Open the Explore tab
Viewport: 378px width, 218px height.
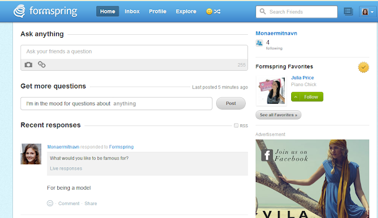click(x=186, y=11)
